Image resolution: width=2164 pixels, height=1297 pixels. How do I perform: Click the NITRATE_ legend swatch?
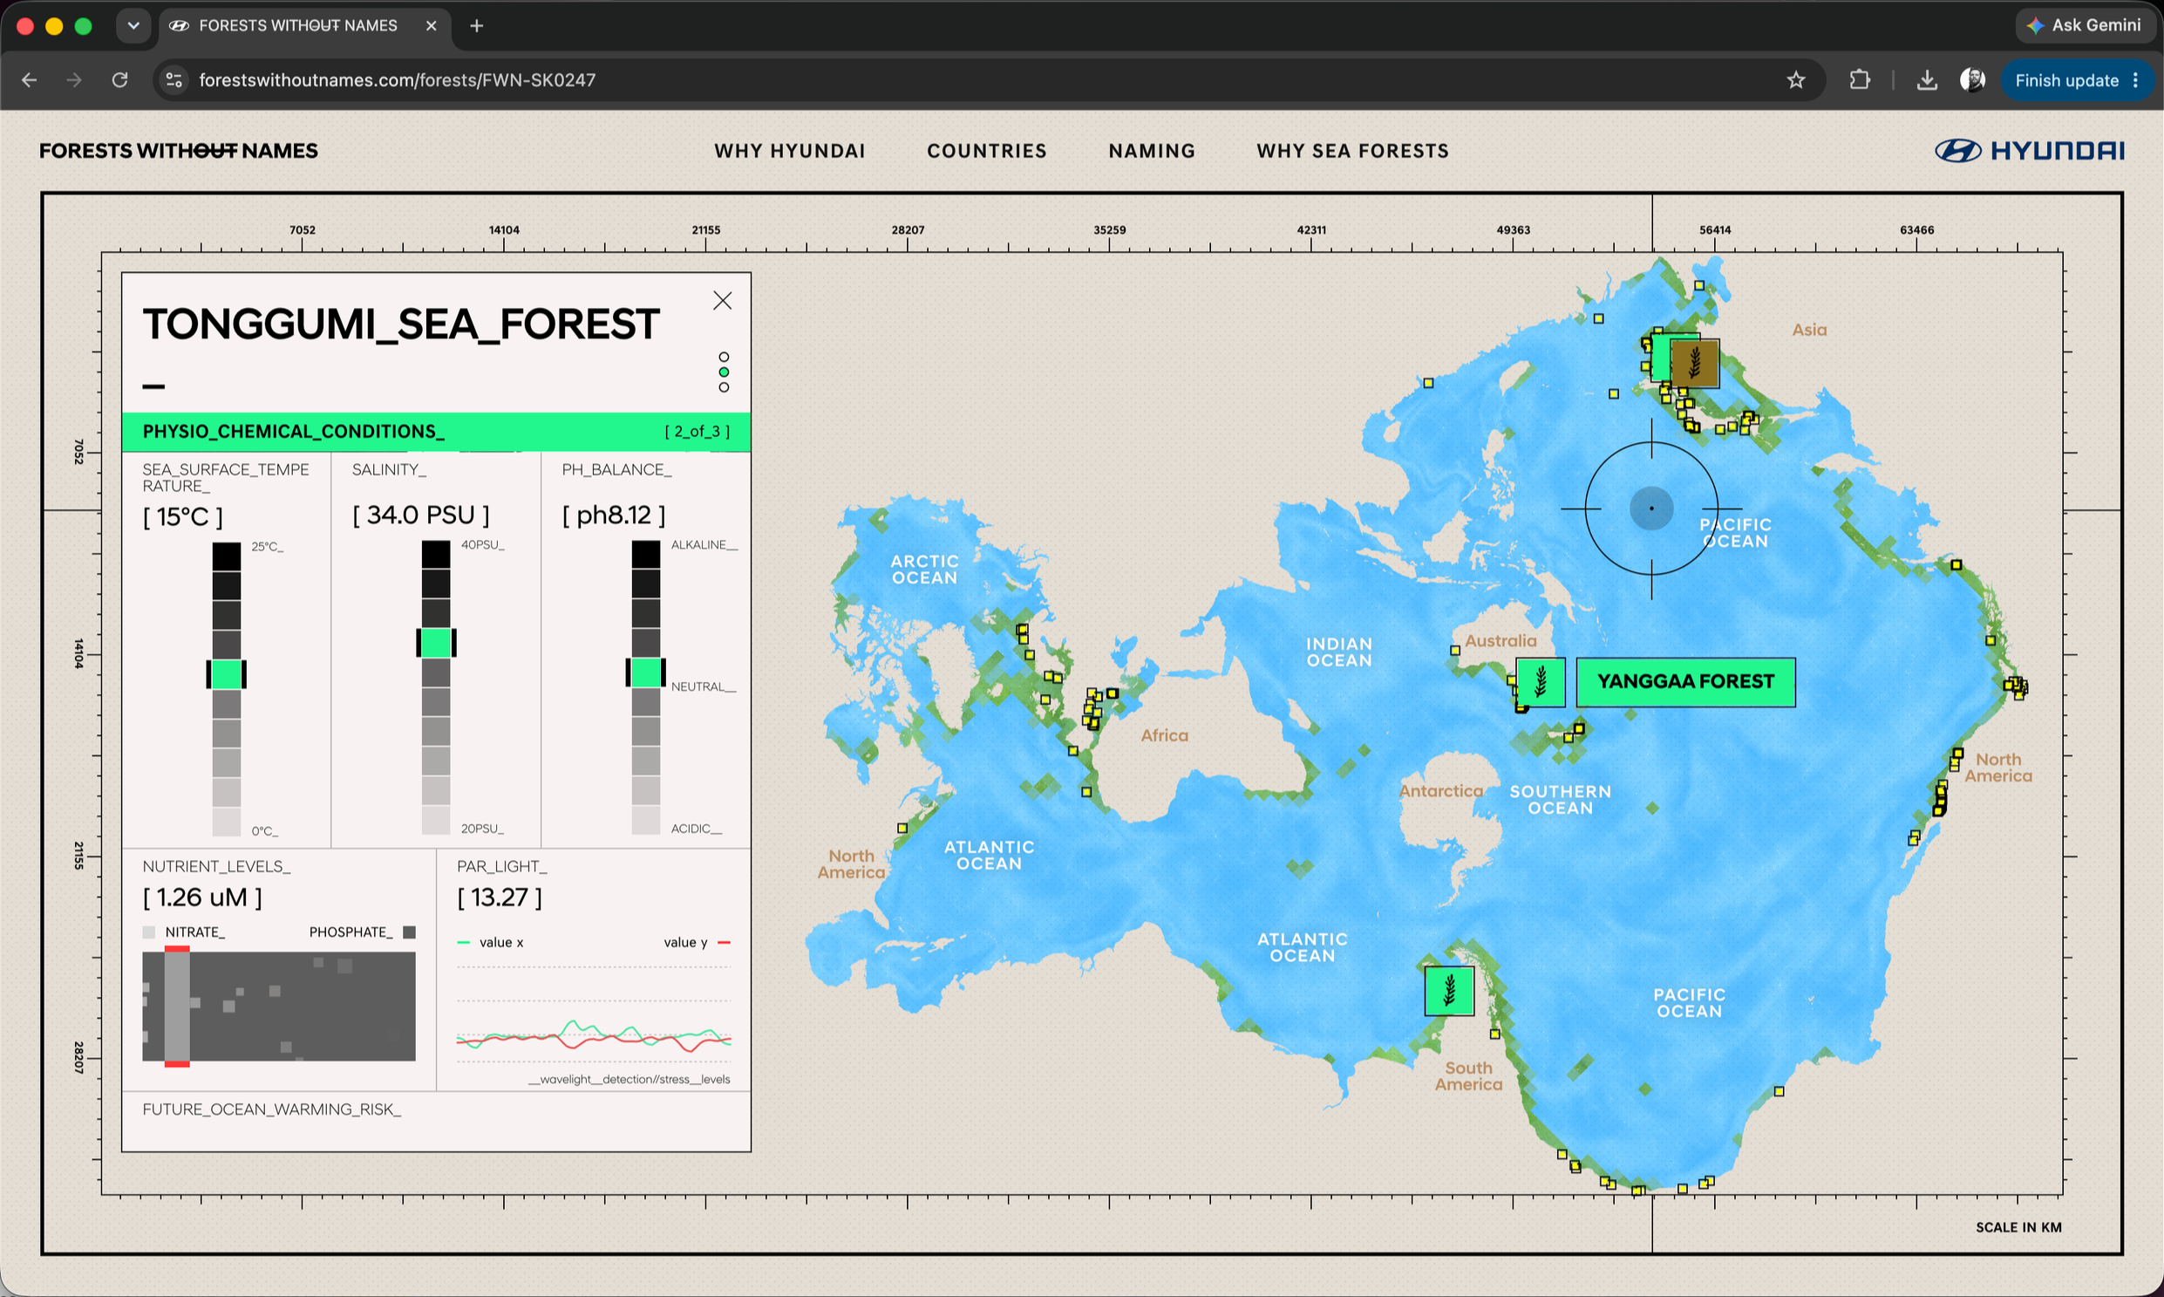(x=148, y=932)
